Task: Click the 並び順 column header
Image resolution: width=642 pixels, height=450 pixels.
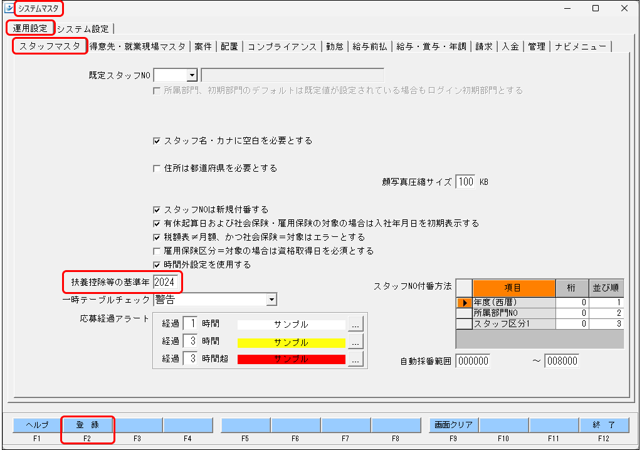Action: [x=606, y=288]
